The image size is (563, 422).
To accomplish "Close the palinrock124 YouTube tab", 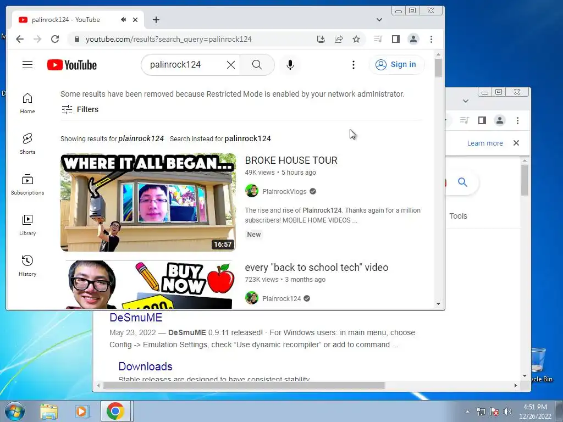I will pos(135,20).
